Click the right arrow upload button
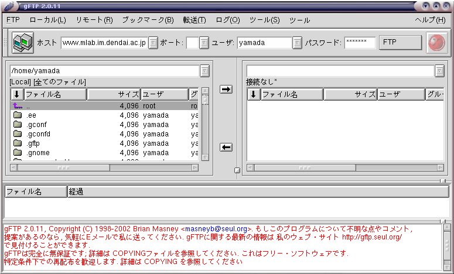454x274 pixels. click(x=226, y=89)
